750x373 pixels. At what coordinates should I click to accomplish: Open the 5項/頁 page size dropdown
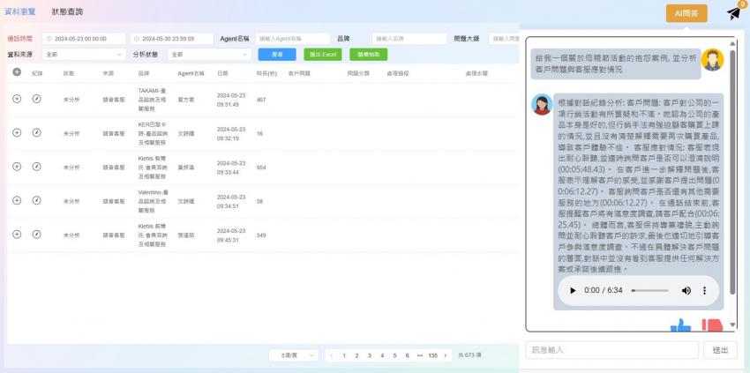click(293, 355)
